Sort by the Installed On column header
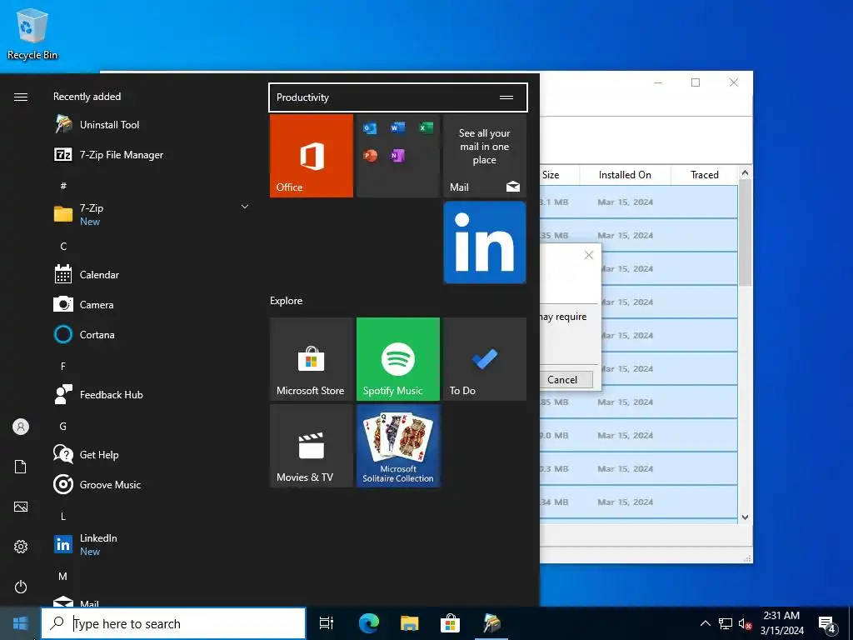 (x=625, y=175)
